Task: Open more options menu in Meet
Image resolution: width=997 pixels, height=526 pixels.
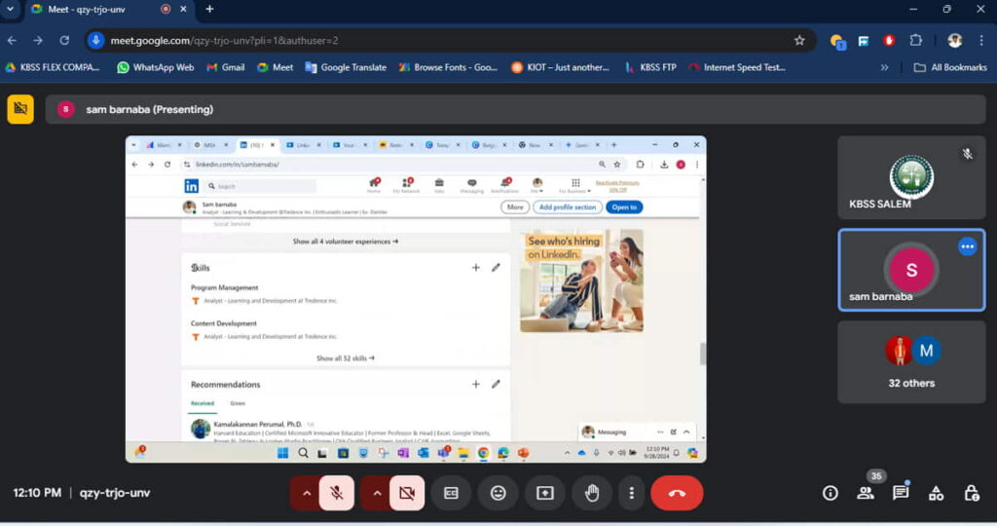Action: 631,493
